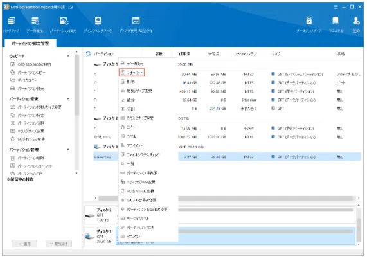367x259 pixels.
Task: Collapse the パーティション管理 sidebar section
Action: (x=68, y=149)
